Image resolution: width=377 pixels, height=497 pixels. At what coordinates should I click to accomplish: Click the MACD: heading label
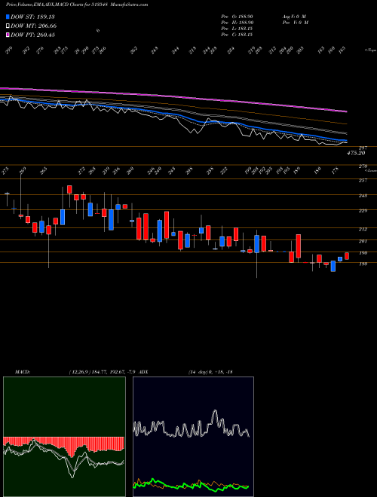click(22, 372)
